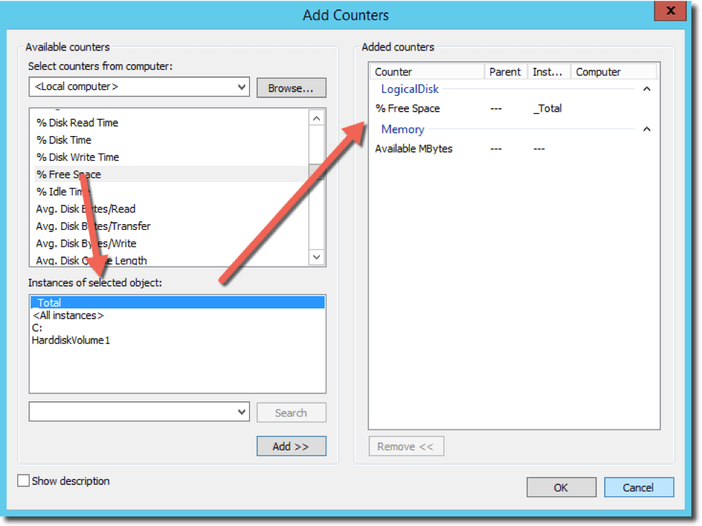The height and width of the screenshot is (526, 702).
Task: Open the computer selection dropdown
Action: tap(242, 87)
